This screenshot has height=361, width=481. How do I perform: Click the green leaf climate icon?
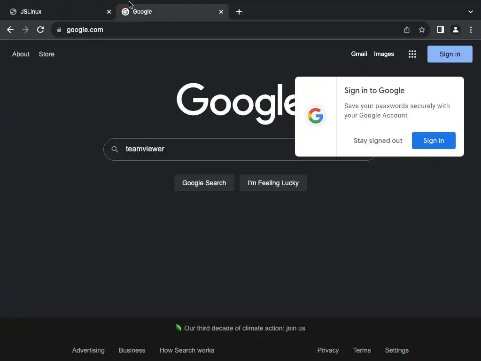tap(178, 328)
